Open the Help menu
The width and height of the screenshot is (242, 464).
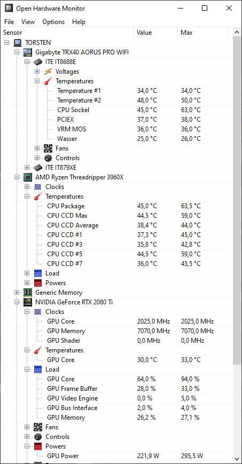point(79,22)
